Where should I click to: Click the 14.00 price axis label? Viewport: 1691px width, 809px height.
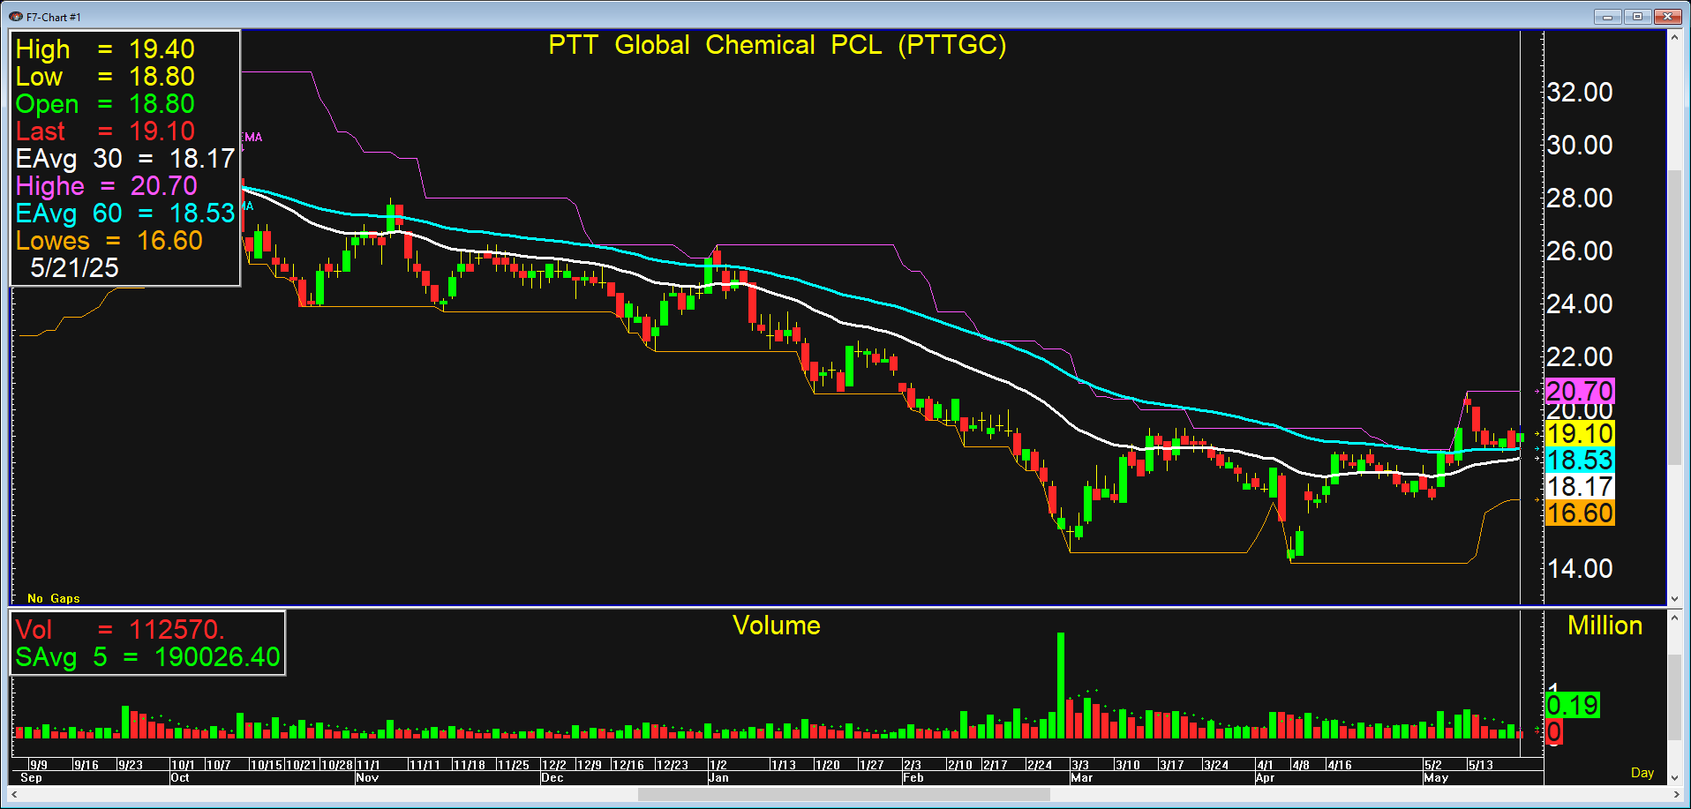1580,568
